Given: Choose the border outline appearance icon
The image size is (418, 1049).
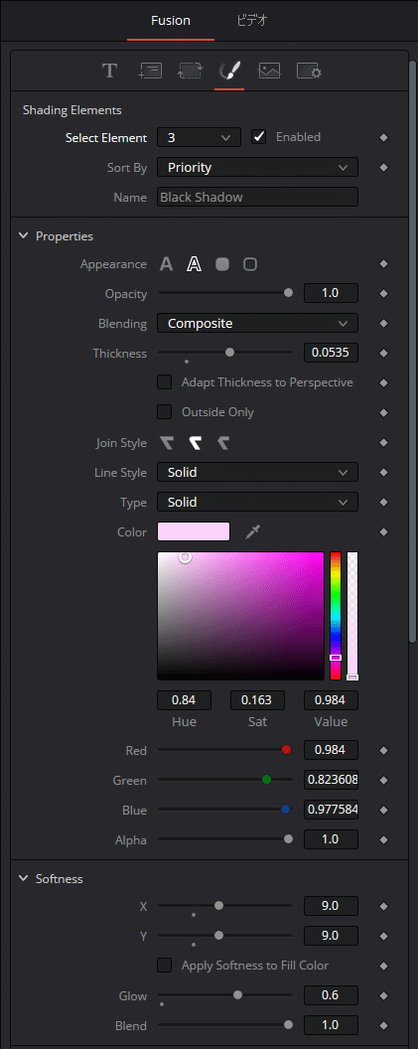Looking at the screenshot, I should (x=250, y=264).
